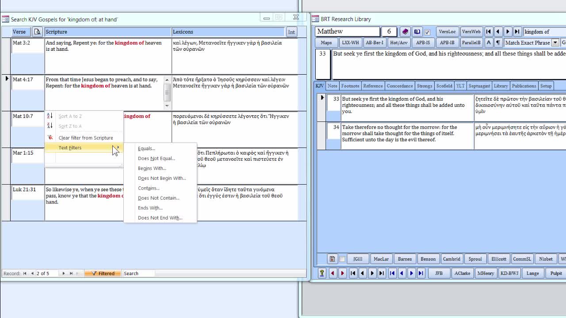Open the Barnes commentary button
The height and width of the screenshot is (318, 566).
(x=405, y=259)
